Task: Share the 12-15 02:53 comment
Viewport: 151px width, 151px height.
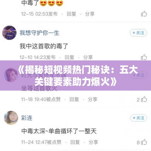Action: 90,14
